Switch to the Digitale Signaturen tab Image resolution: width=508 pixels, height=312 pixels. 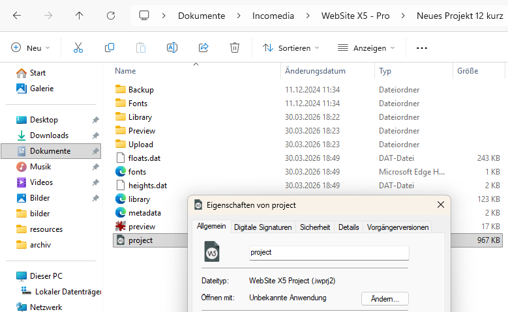[x=263, y=227]
